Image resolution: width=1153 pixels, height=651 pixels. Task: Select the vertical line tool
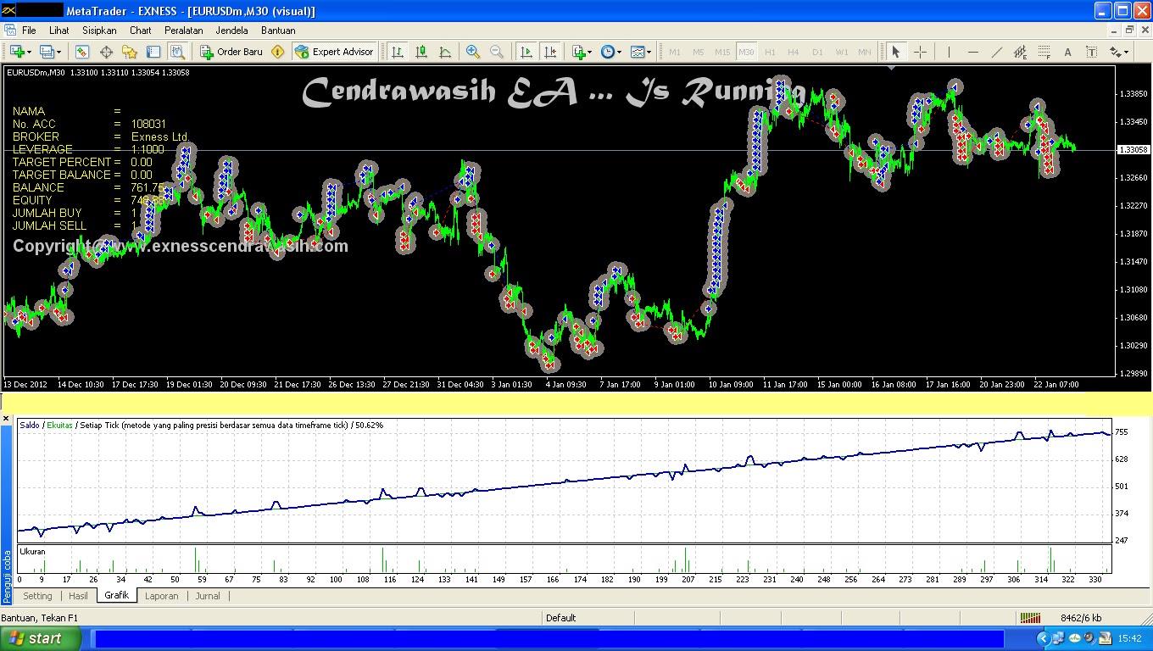point(949,52)
